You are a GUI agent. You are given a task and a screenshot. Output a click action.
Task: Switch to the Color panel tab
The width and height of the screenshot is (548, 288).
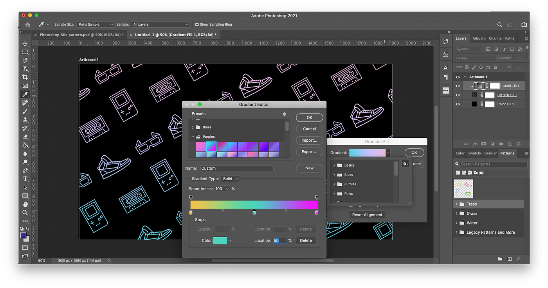(460, 153)
